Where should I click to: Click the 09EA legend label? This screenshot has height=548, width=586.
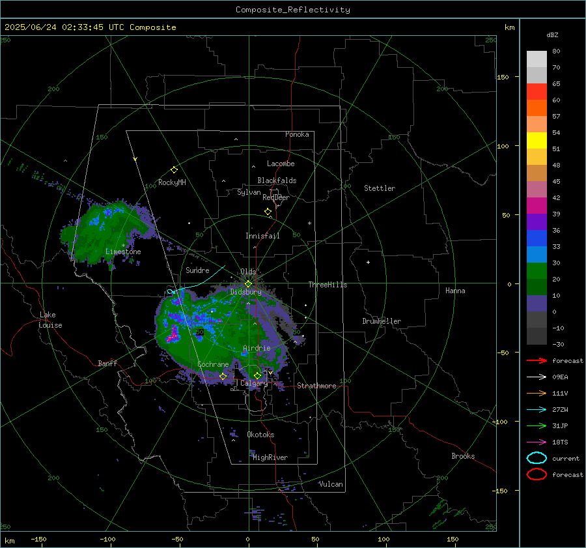click(560, 377)
